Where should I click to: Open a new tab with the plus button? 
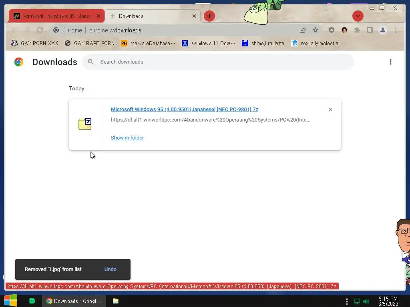click(209, 16)
